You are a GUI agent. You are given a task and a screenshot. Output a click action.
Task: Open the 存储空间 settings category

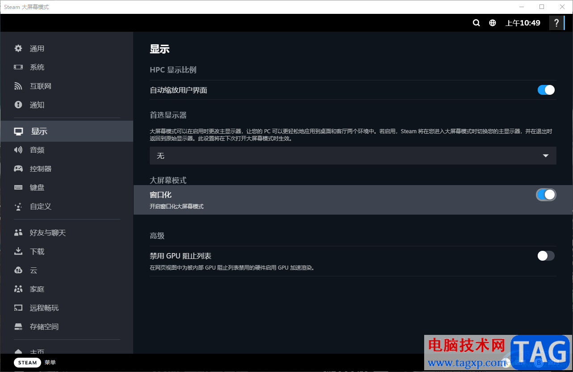[x=67, y=326]
